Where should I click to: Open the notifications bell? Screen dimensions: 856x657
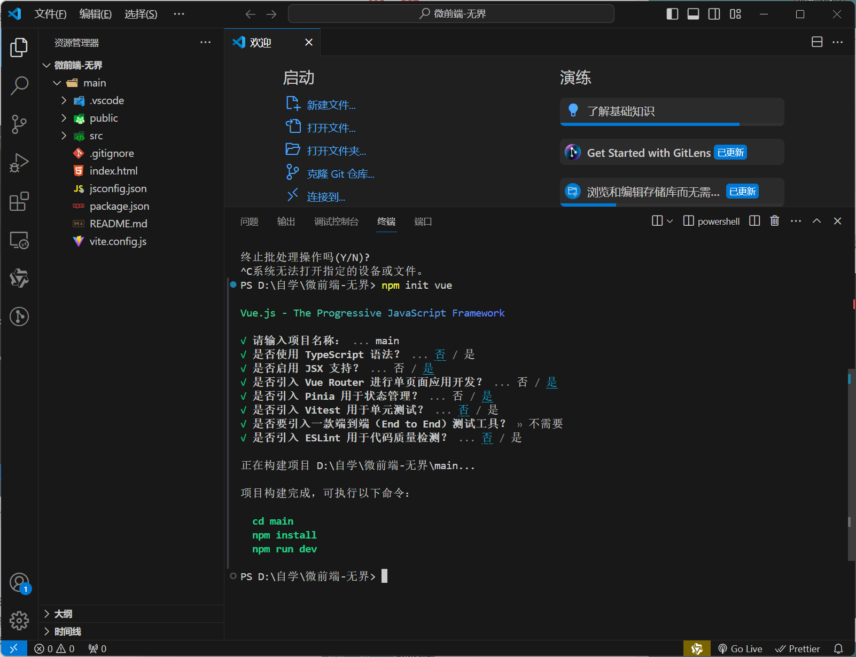coord(838,648)
